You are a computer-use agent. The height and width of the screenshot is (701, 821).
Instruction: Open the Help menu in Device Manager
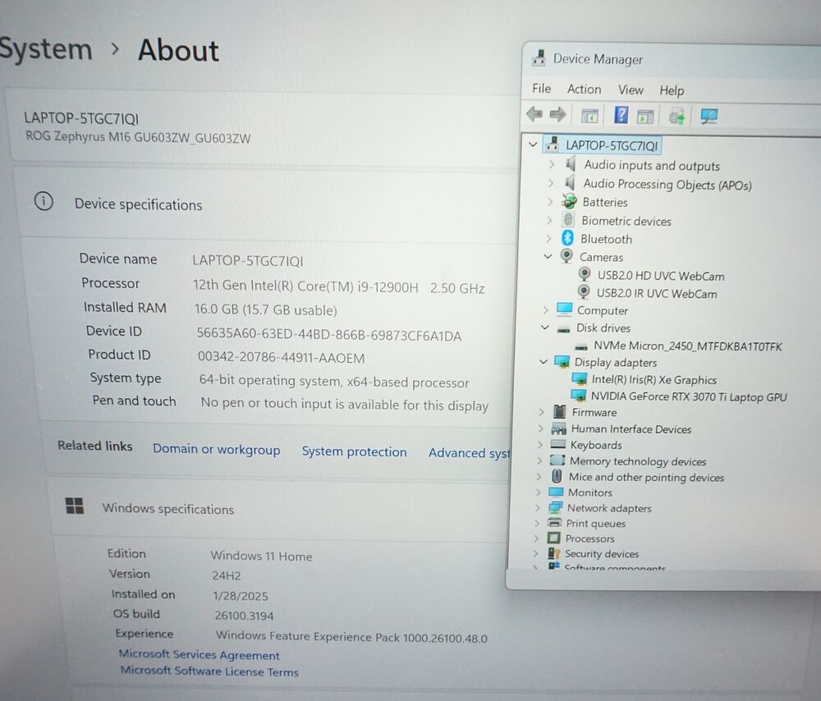[672, 91]
